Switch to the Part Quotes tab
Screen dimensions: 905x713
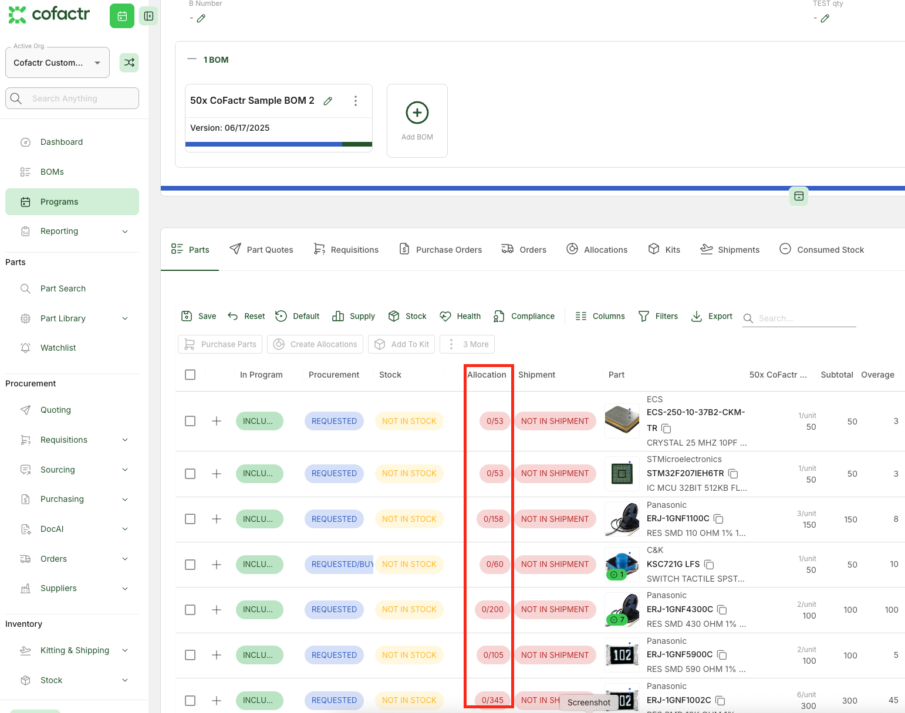pyautogui.click(x=261, y=250)
